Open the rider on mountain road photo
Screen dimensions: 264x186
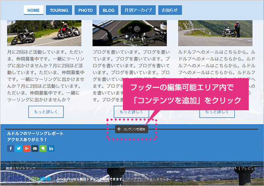tap(215, 33)
